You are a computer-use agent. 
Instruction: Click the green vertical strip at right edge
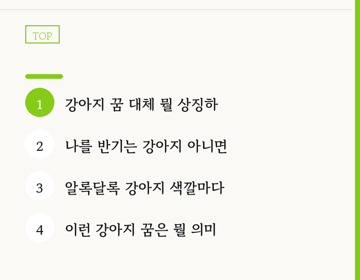(357, 140)
